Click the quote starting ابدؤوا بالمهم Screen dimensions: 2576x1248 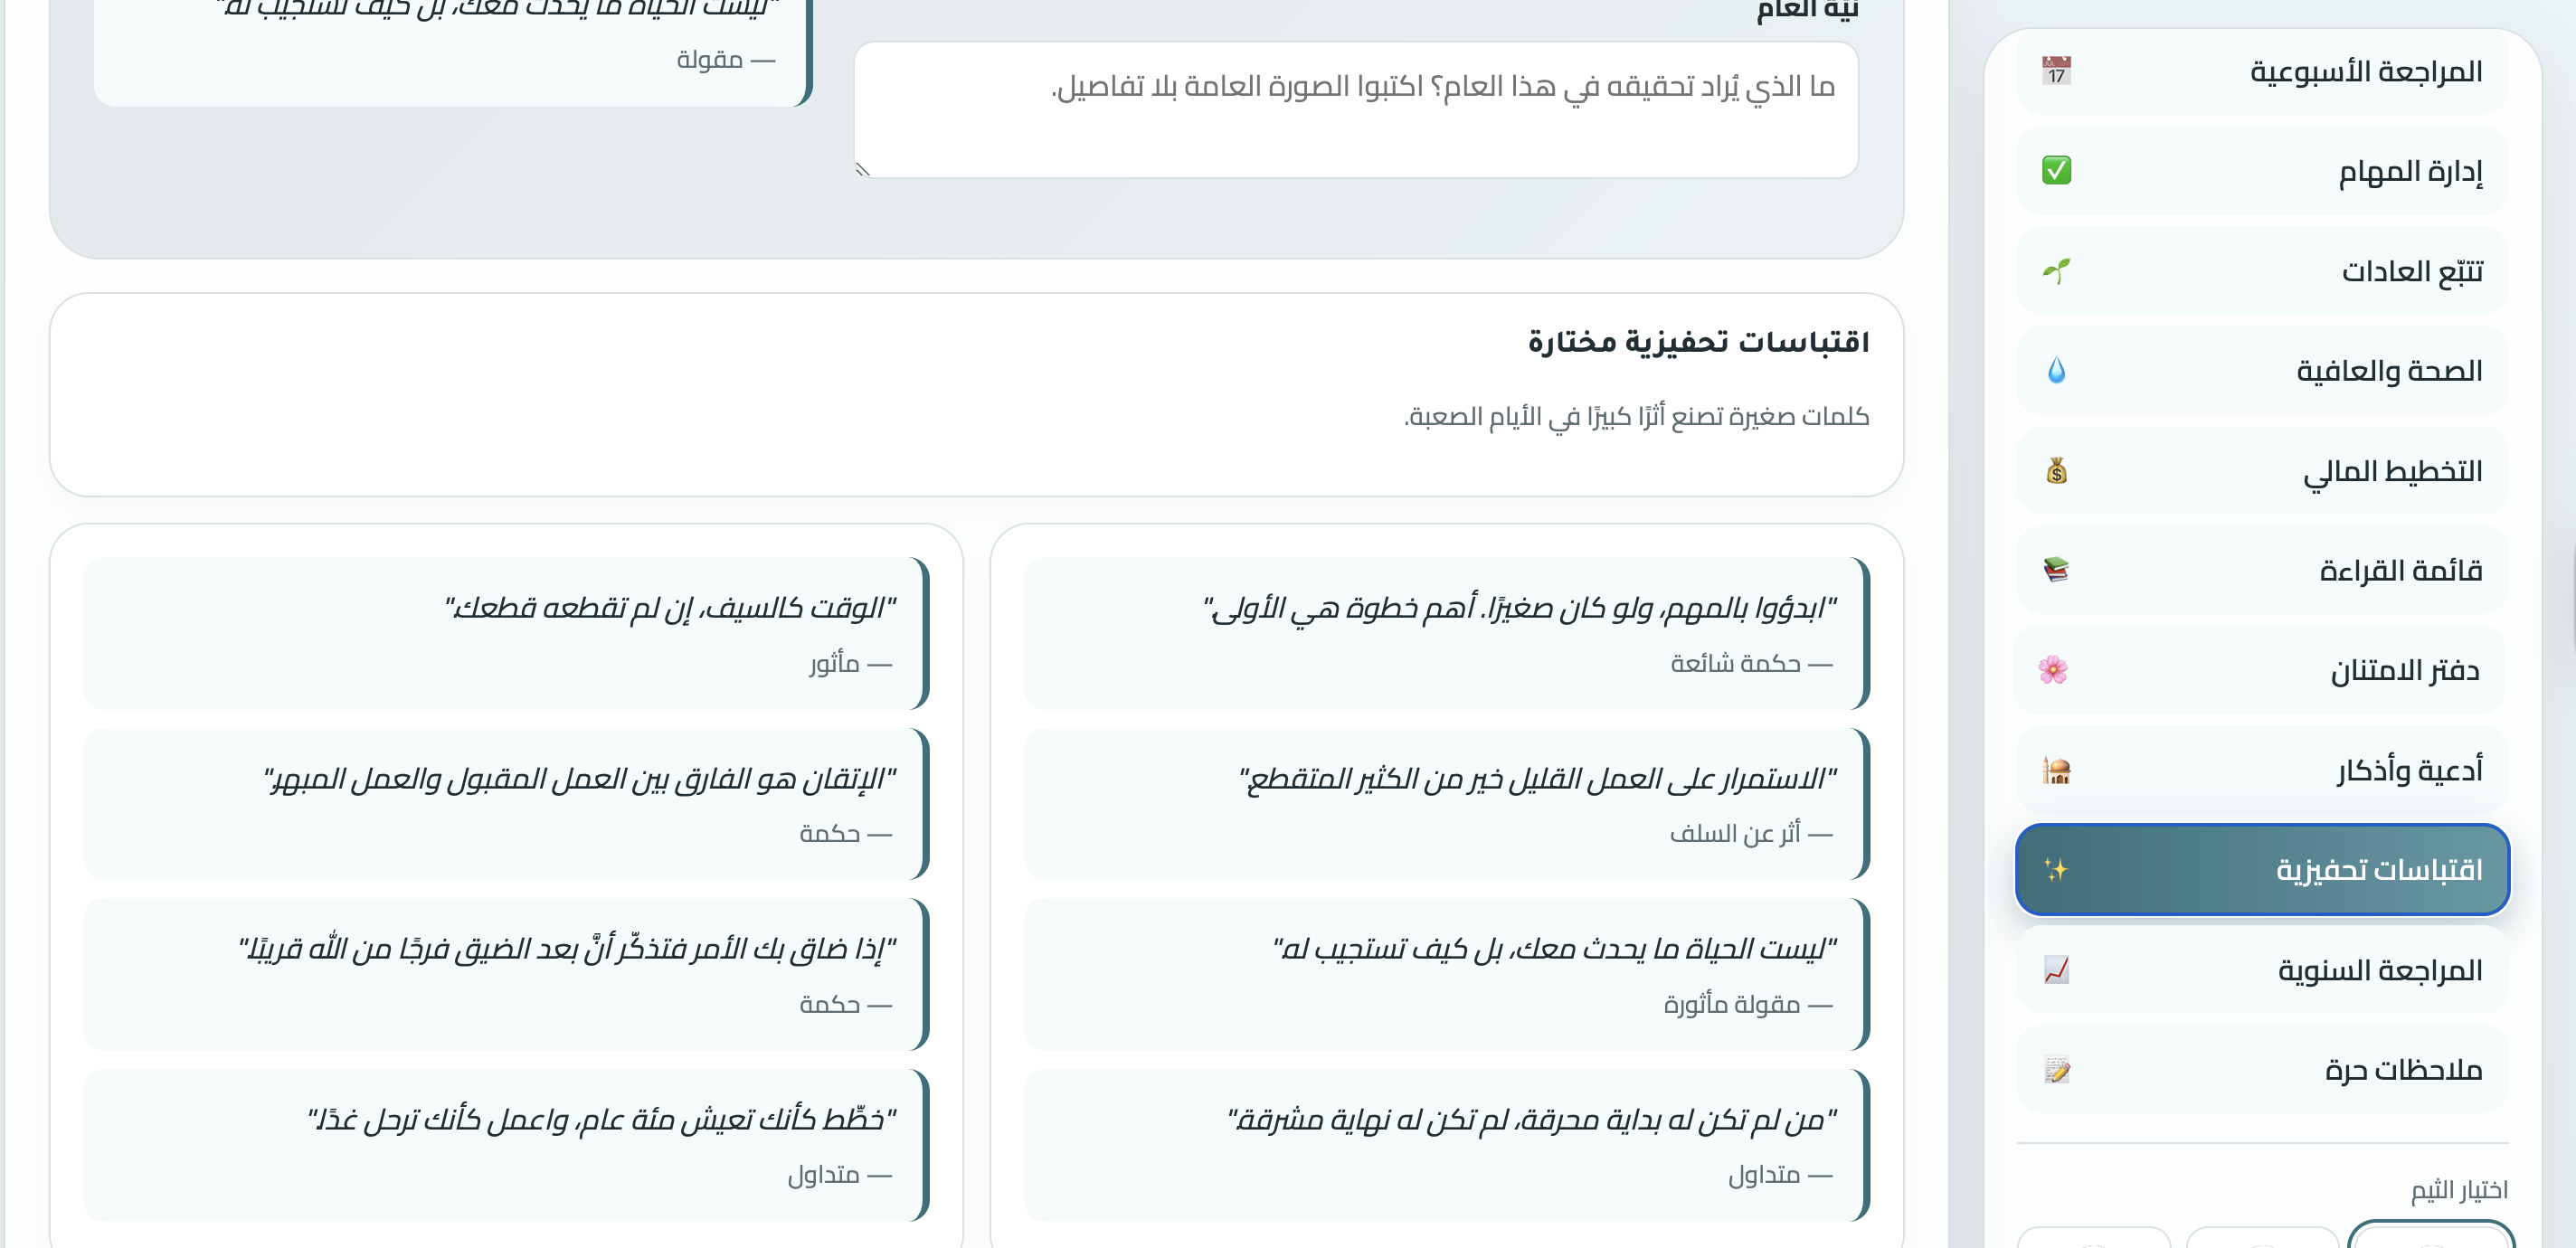click(x=1445, y=633)
